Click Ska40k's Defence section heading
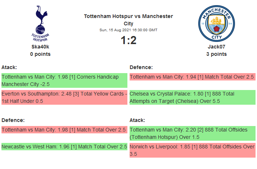The width and height of the screenshot is (257, 169). (x=13, y=120)
